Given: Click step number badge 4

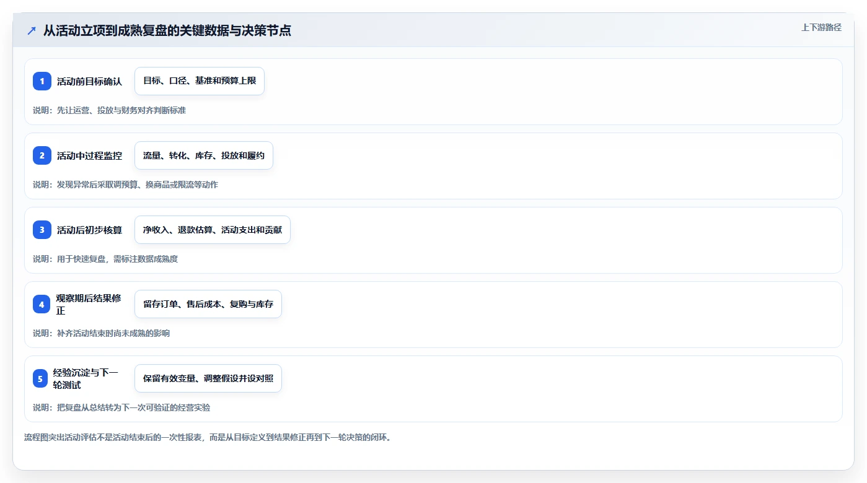Looking at the screenshot, I should click(x=42, y=304).
